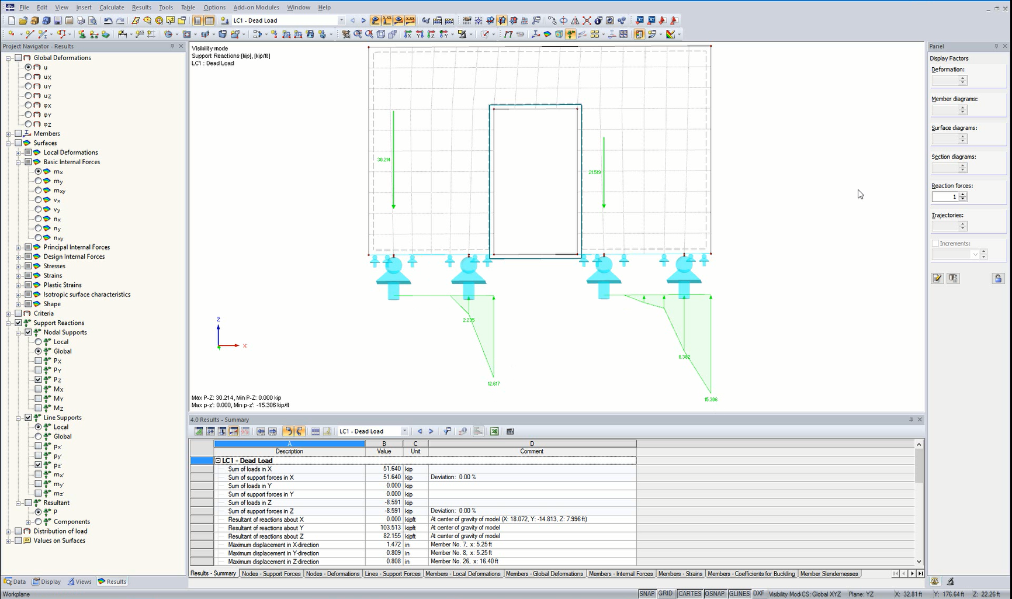Click the isometric cube view icon
The image size is (1012, 599).
click(x=381, y=34)
